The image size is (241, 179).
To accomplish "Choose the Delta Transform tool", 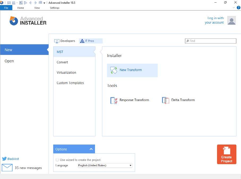I will click(x=178, y=100).
